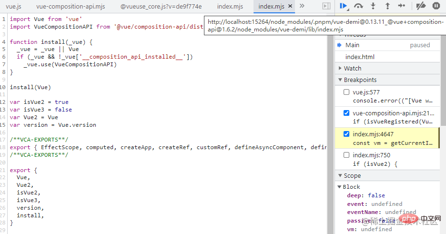
Task: Collapse the Block scope tree
Action: (339, 187)
